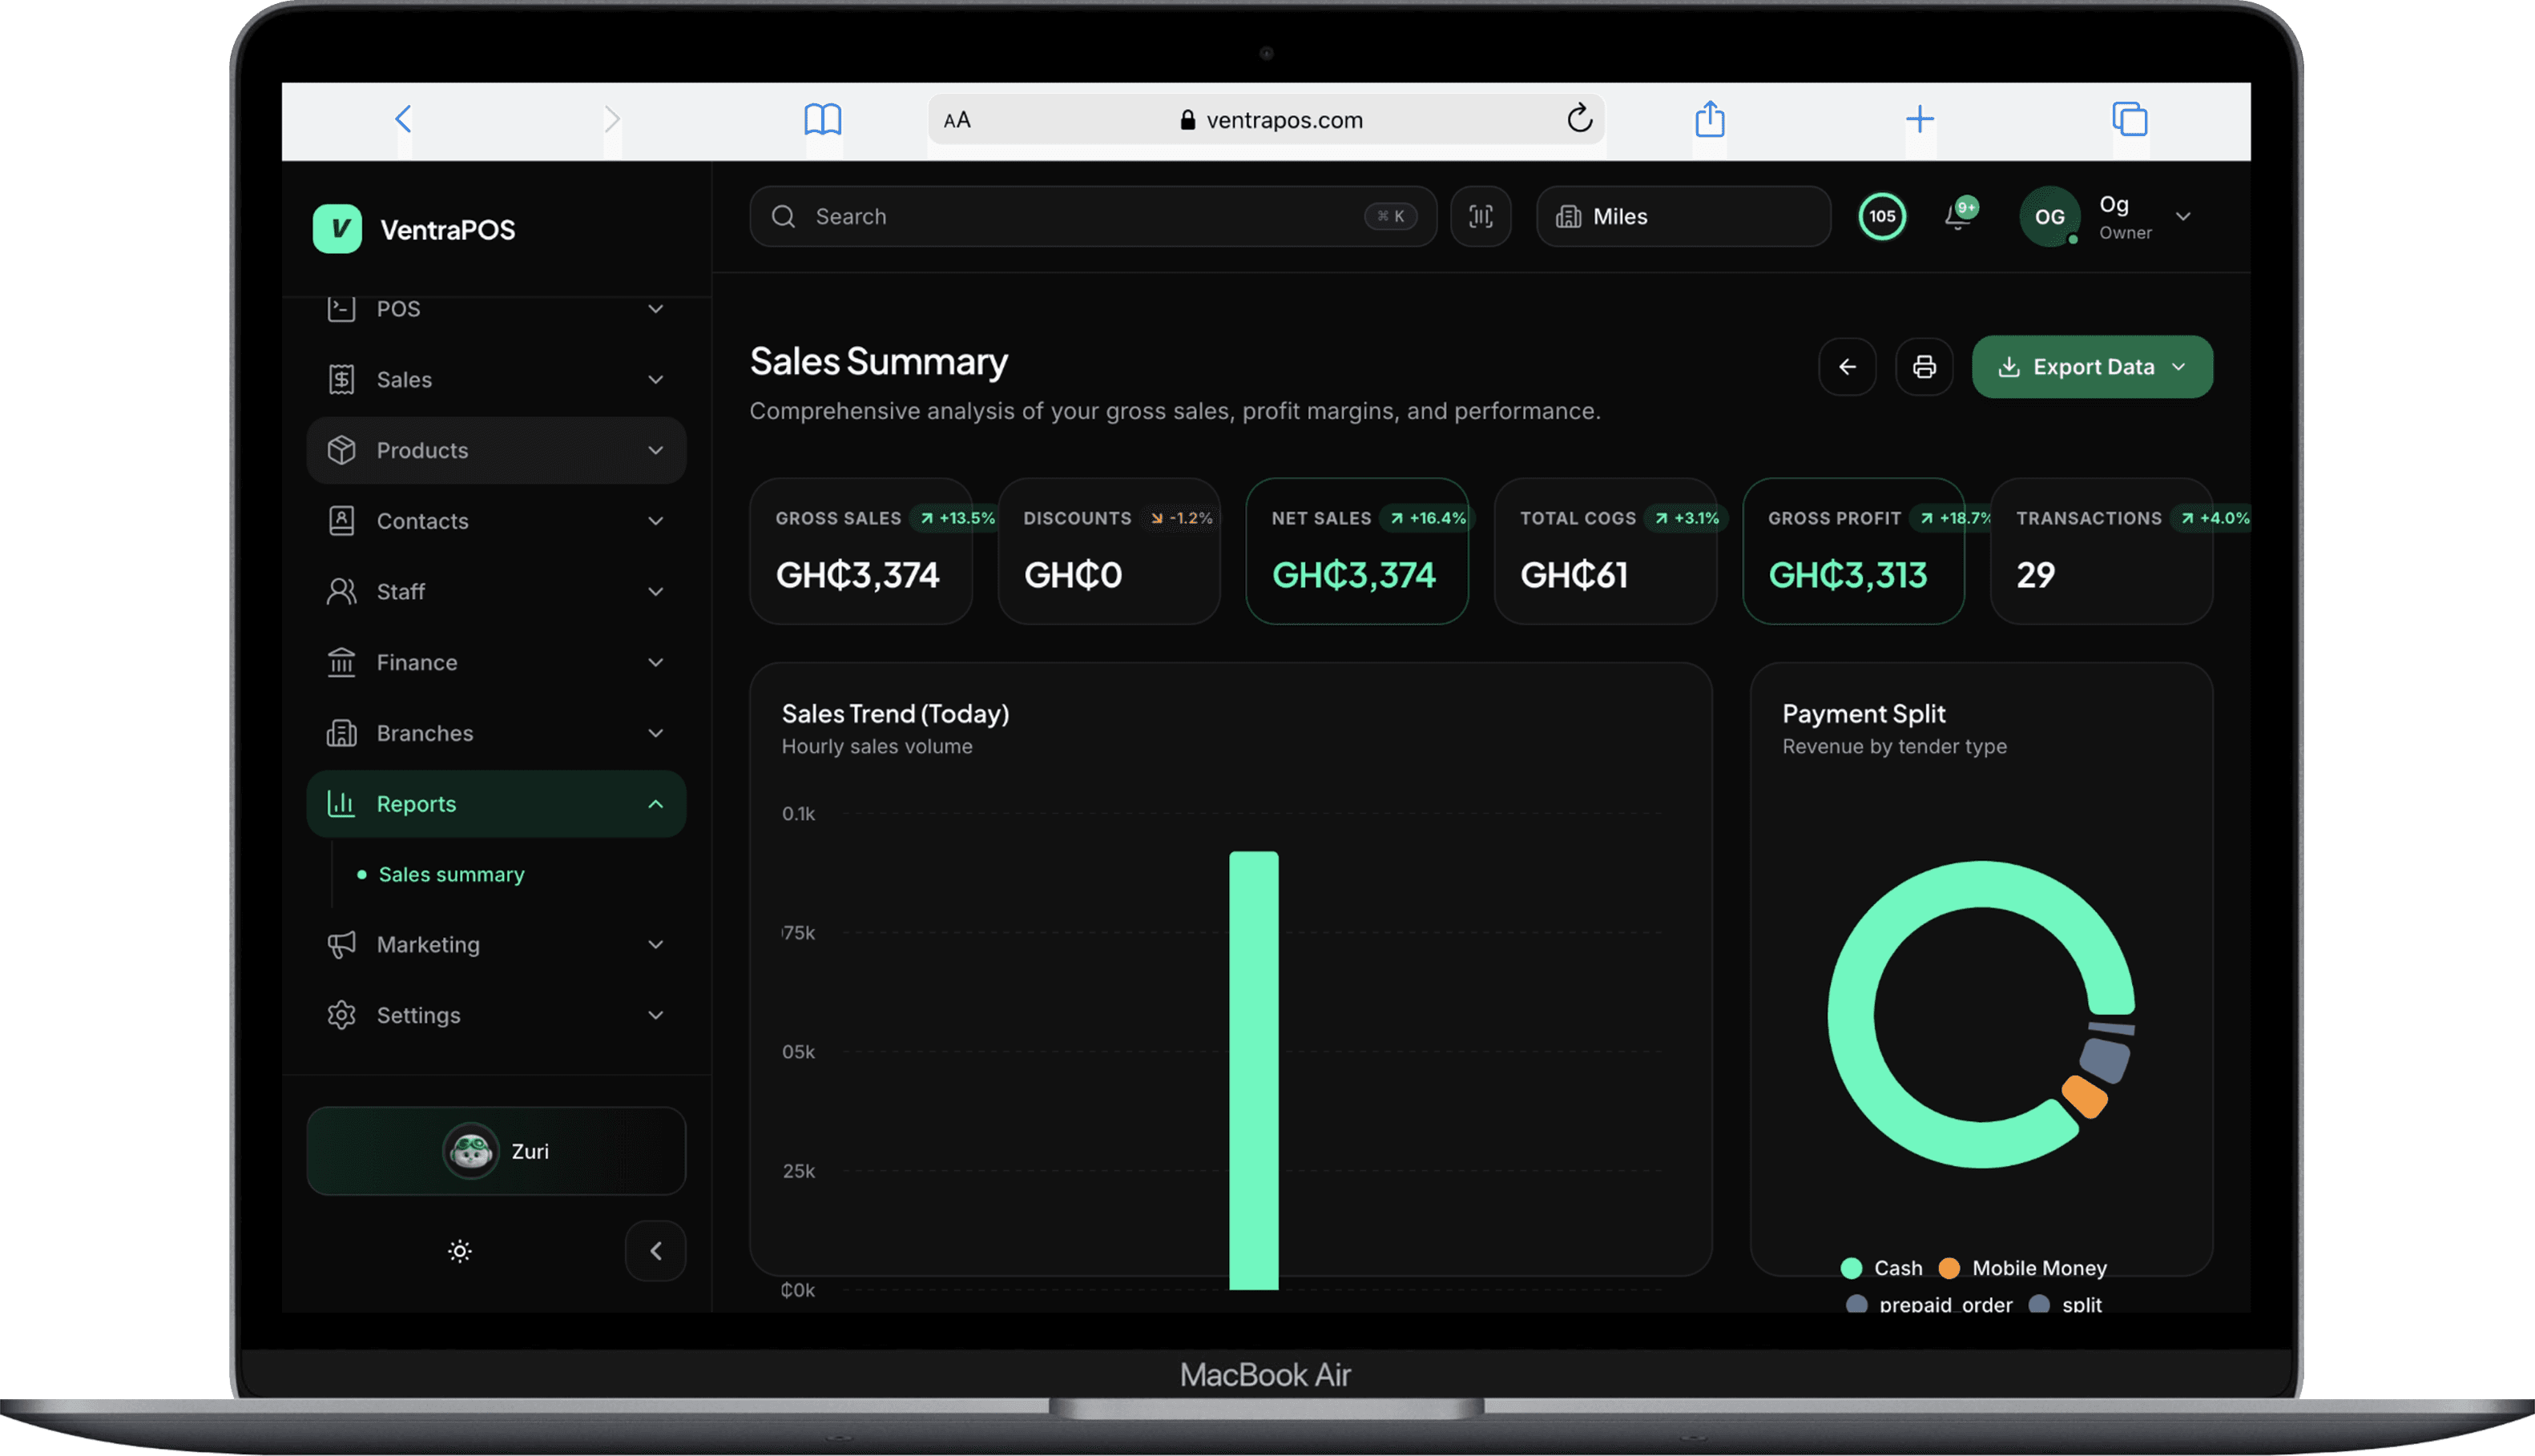Viewport: 2535px width, 1456px height.
Task: Go back with Safari back arrow
Action: [403, 120]
